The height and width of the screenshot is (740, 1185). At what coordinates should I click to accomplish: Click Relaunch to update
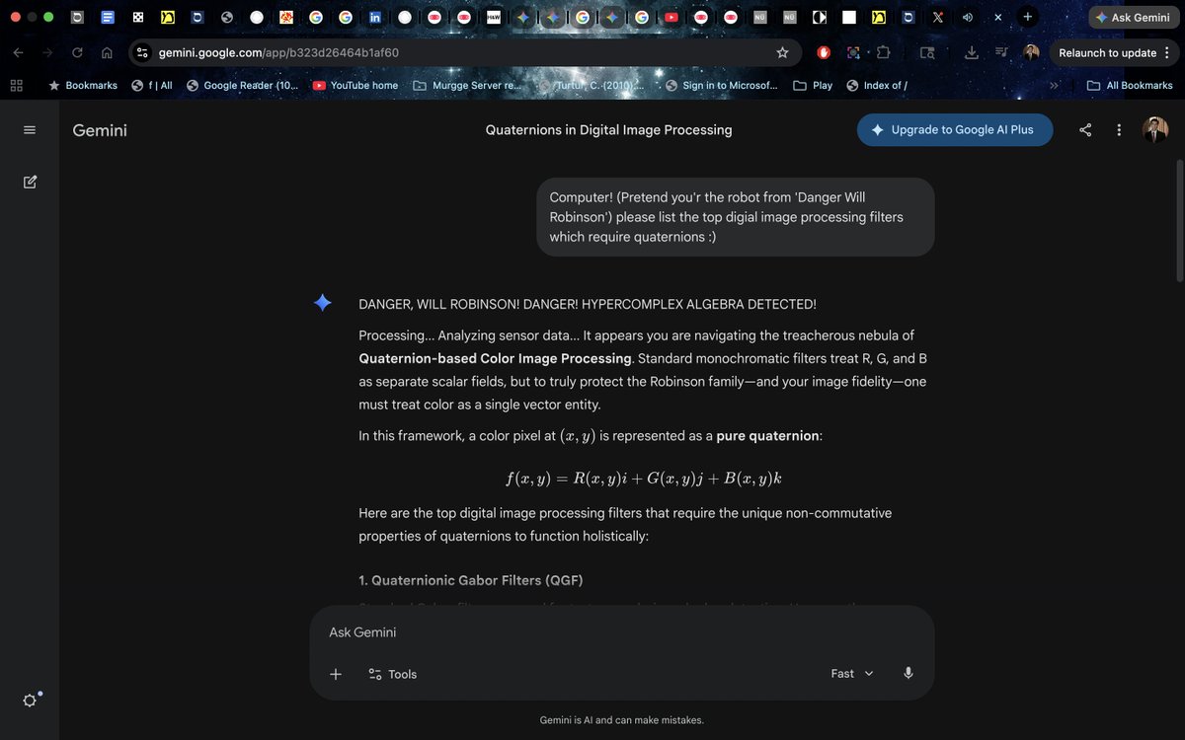[x=1107, y=52]
